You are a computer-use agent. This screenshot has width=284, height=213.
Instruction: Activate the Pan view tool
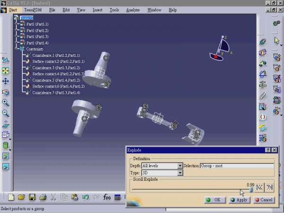(6, 81)
